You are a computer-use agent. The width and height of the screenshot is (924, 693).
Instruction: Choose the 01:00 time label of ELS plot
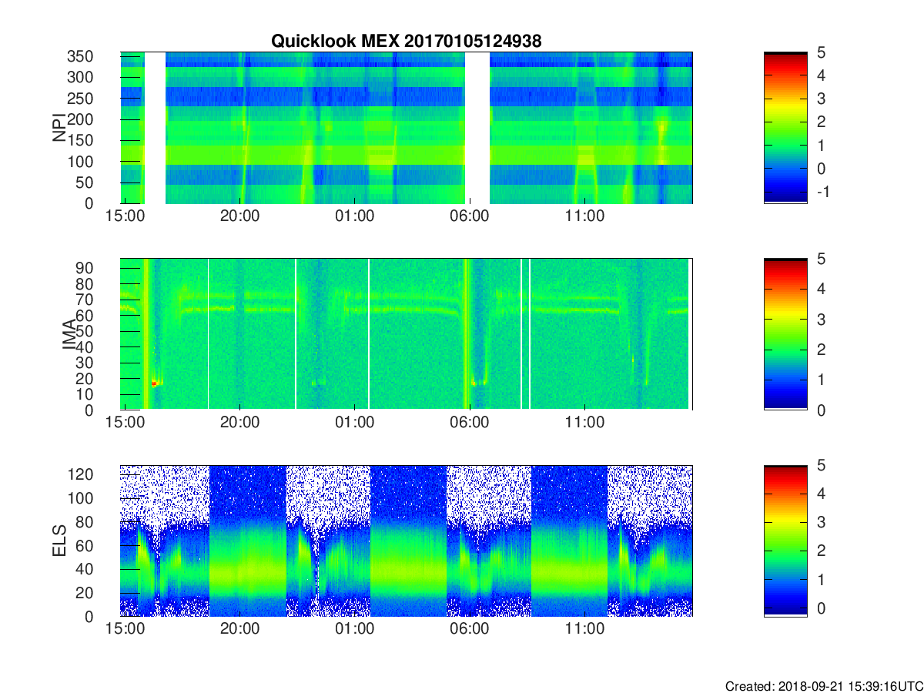(x=355, y=629)
